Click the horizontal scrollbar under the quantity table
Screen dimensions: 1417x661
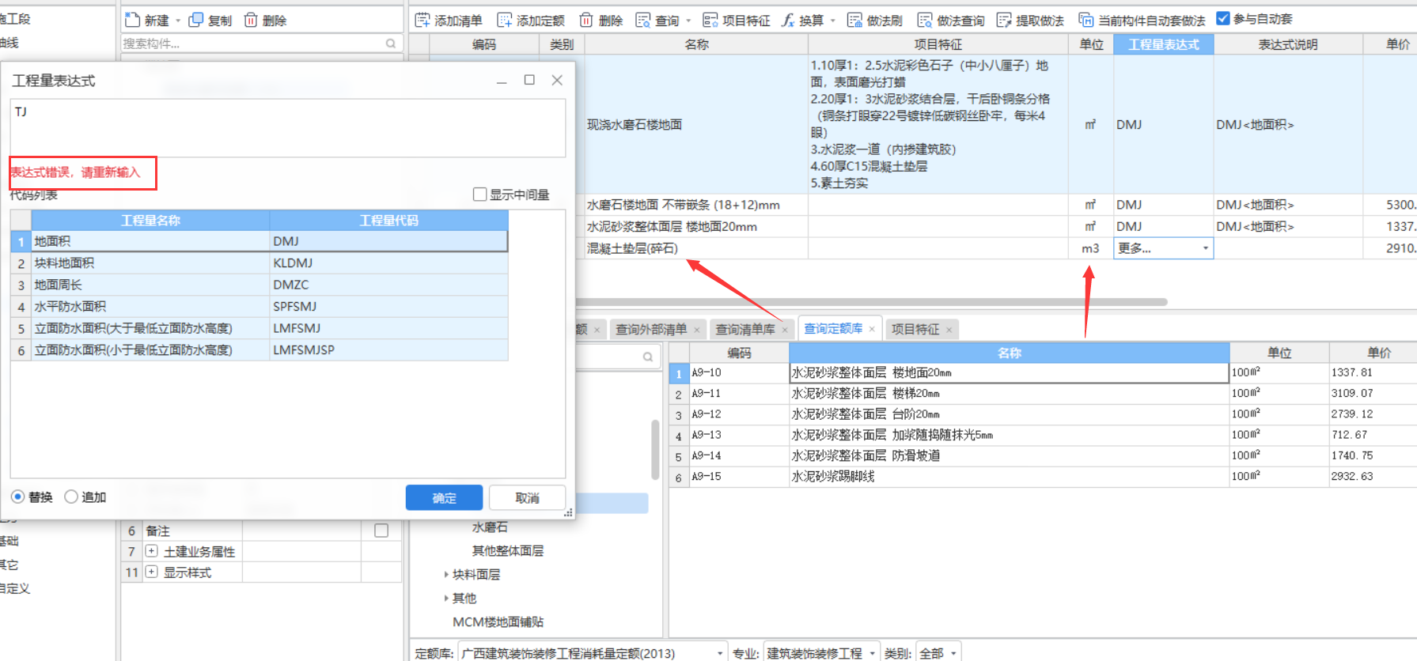click(x=870, y=301)
